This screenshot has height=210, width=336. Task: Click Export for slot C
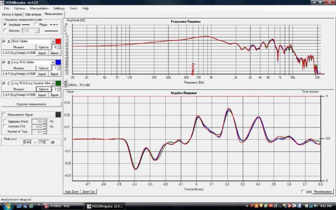55,95
